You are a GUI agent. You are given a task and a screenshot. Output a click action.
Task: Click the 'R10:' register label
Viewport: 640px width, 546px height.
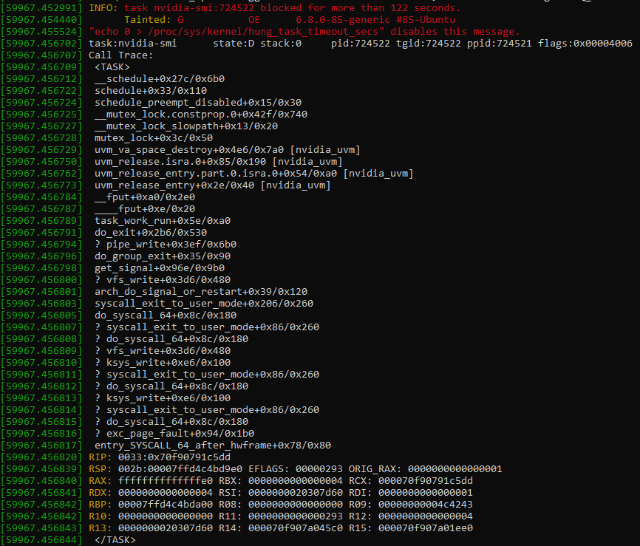pos(101,516)
